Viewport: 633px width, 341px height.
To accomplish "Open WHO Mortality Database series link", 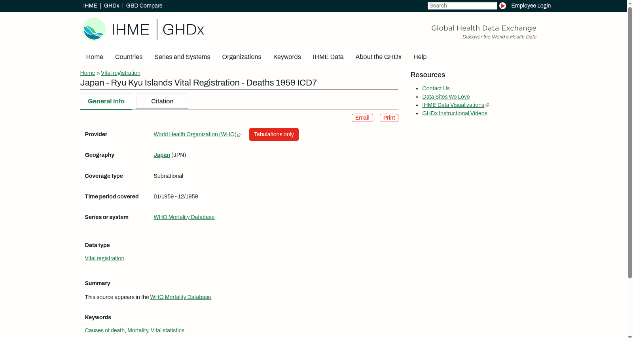I will coord(184,217).
